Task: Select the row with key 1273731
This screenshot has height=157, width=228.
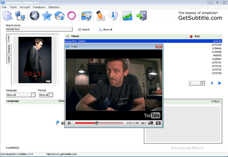Action: [x=216, y=63]
